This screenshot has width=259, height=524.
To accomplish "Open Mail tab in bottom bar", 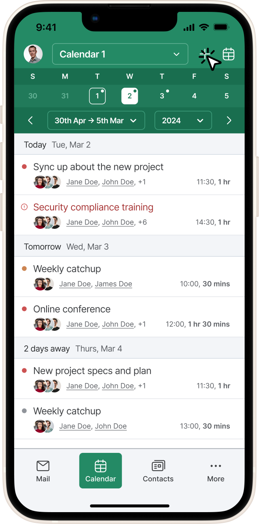I will click(43, 471).
